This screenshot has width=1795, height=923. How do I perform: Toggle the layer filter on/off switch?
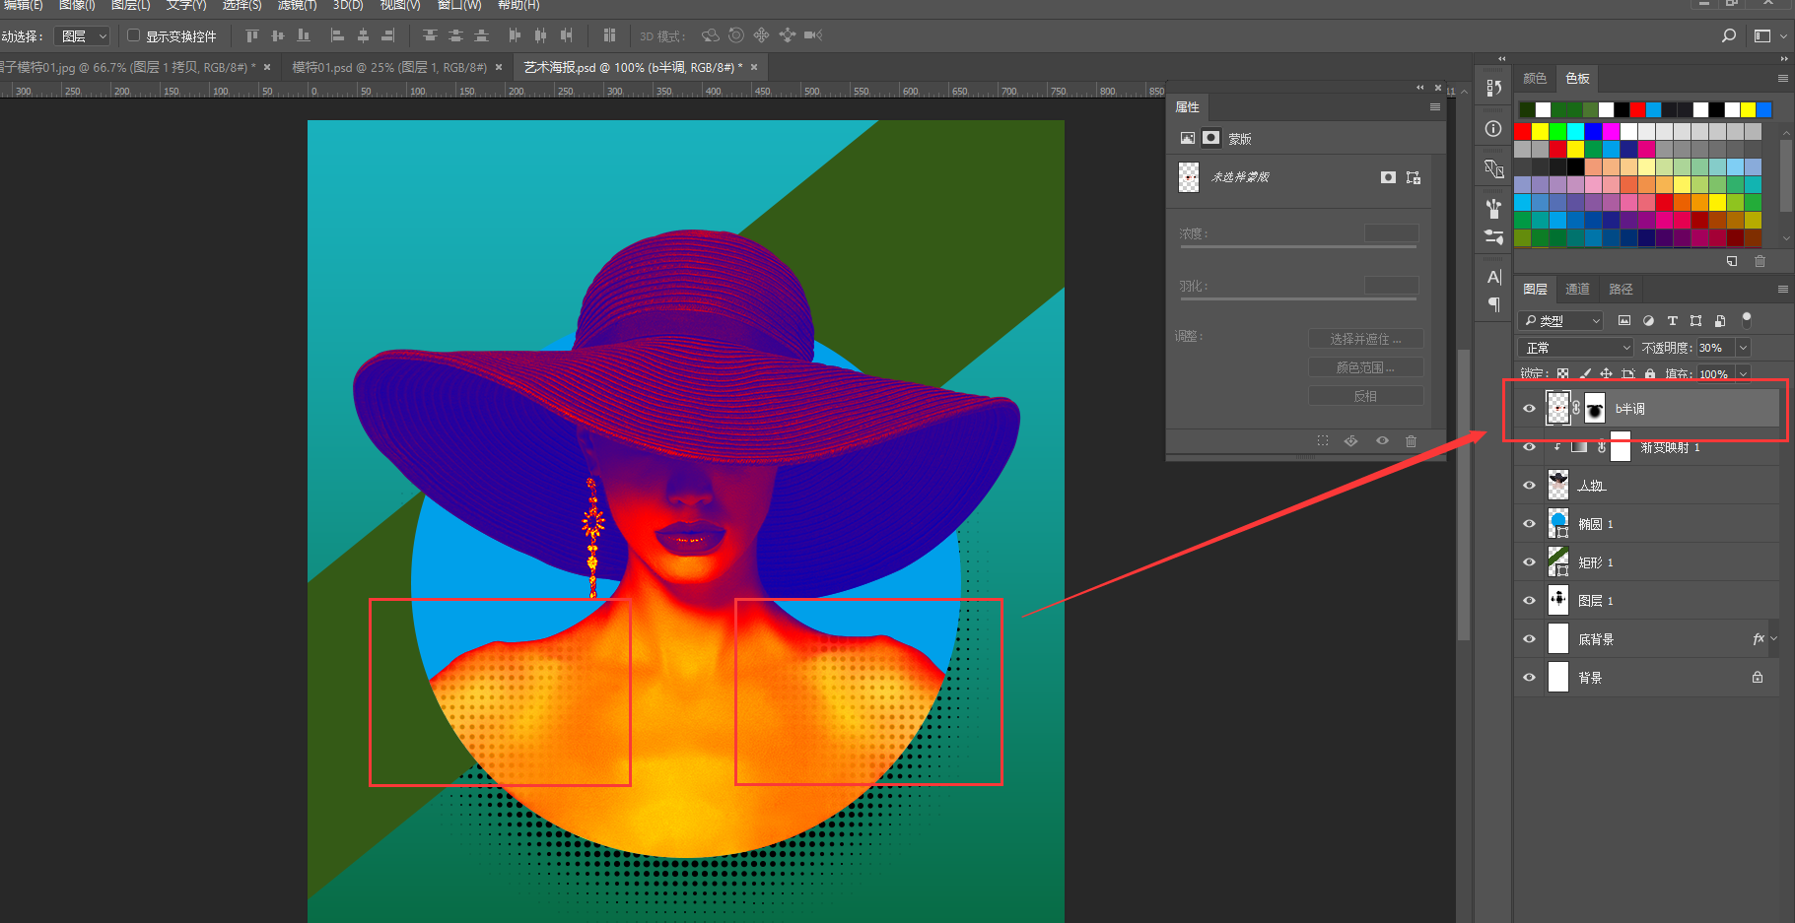[x=1747, y=319]
